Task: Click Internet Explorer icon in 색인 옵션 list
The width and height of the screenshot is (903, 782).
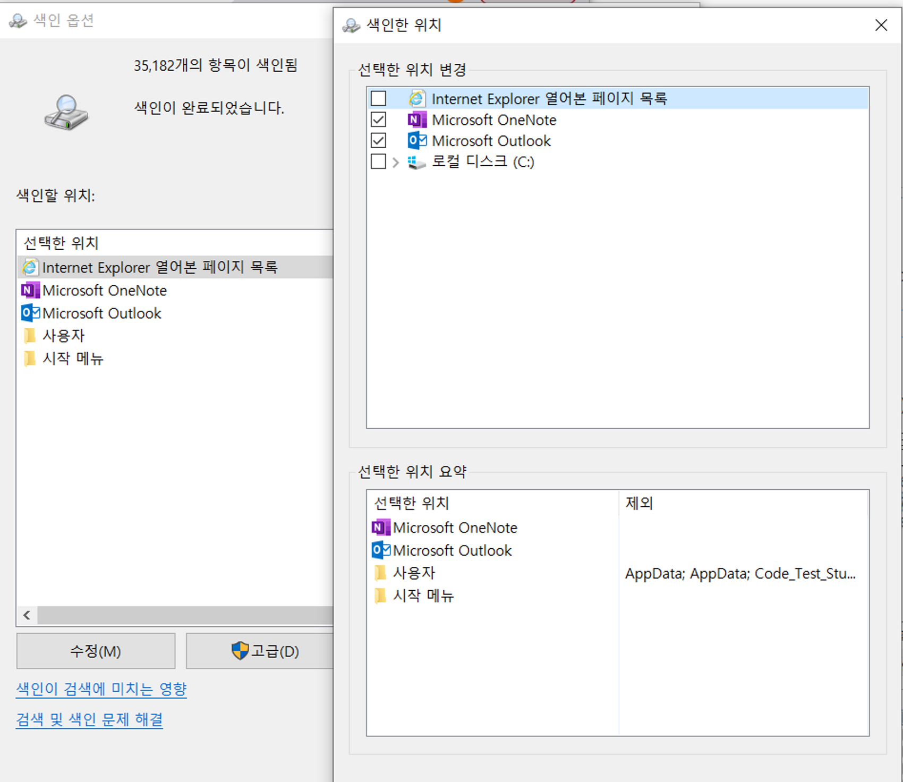Action: pos(30,267)
